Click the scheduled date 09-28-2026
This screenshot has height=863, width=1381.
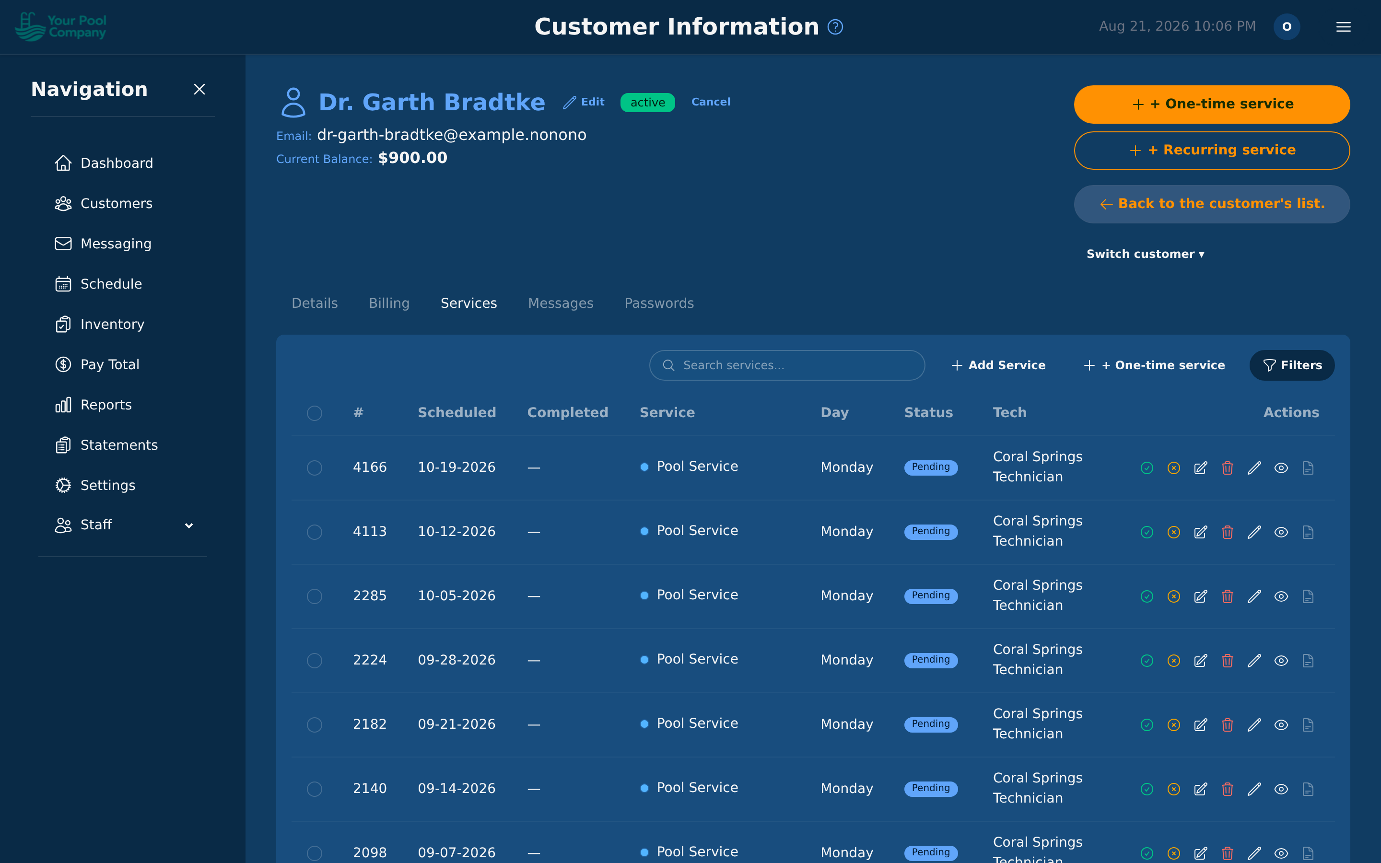(456, 660)
